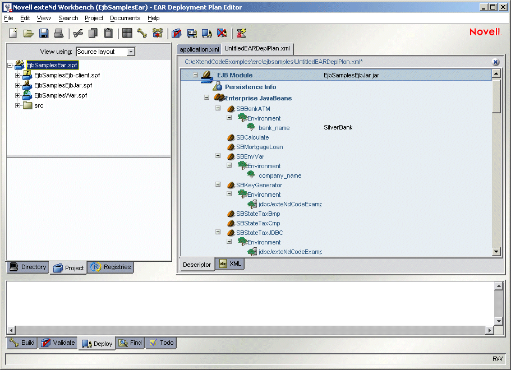Open the Build output tab
The image size is (511, 370).
point(22,343)
